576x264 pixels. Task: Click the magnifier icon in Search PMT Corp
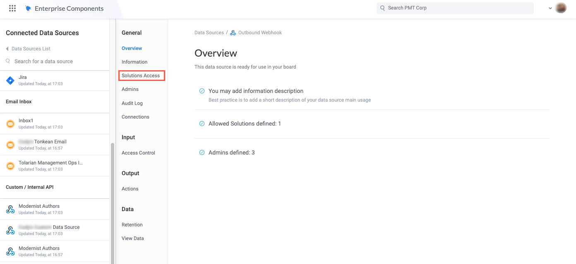(x=382, y=8)
